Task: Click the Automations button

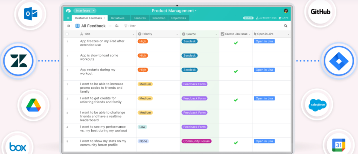Action: click(266, 18)
